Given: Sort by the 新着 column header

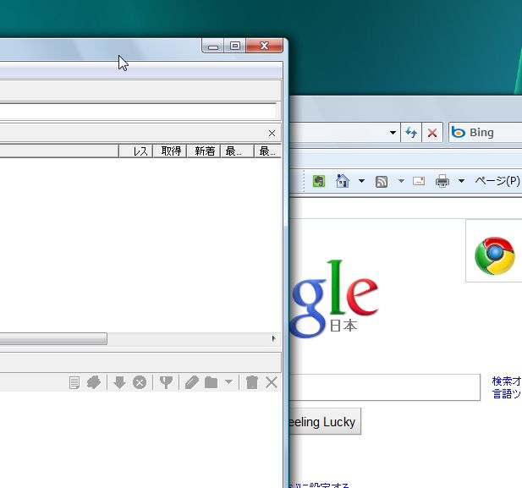Looking at the screenshot, I should click(204, 151).
